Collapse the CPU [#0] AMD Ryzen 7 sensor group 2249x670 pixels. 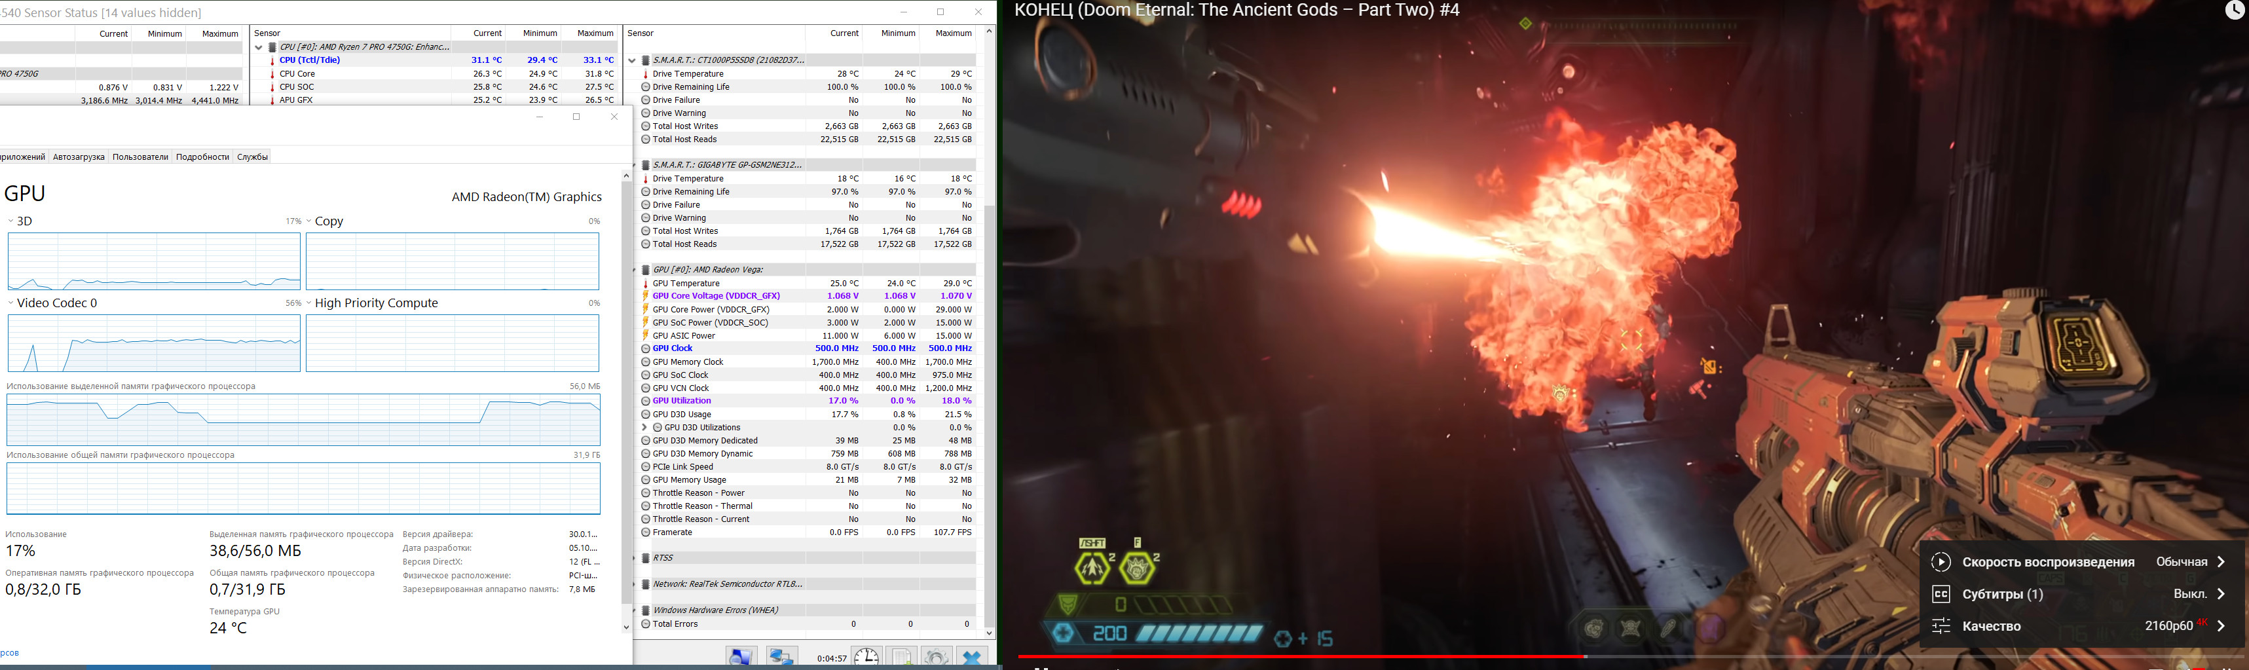point(259,47)
